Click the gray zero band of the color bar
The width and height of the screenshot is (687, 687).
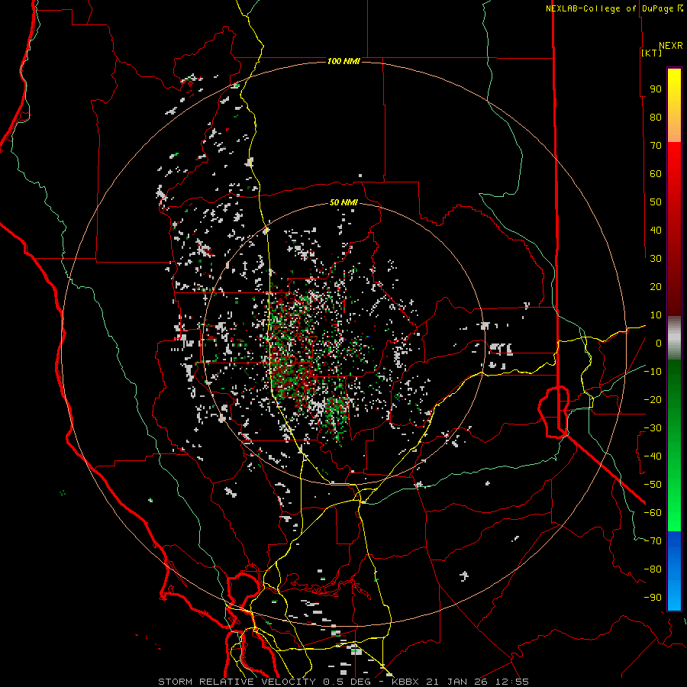(x=674, y=338)
